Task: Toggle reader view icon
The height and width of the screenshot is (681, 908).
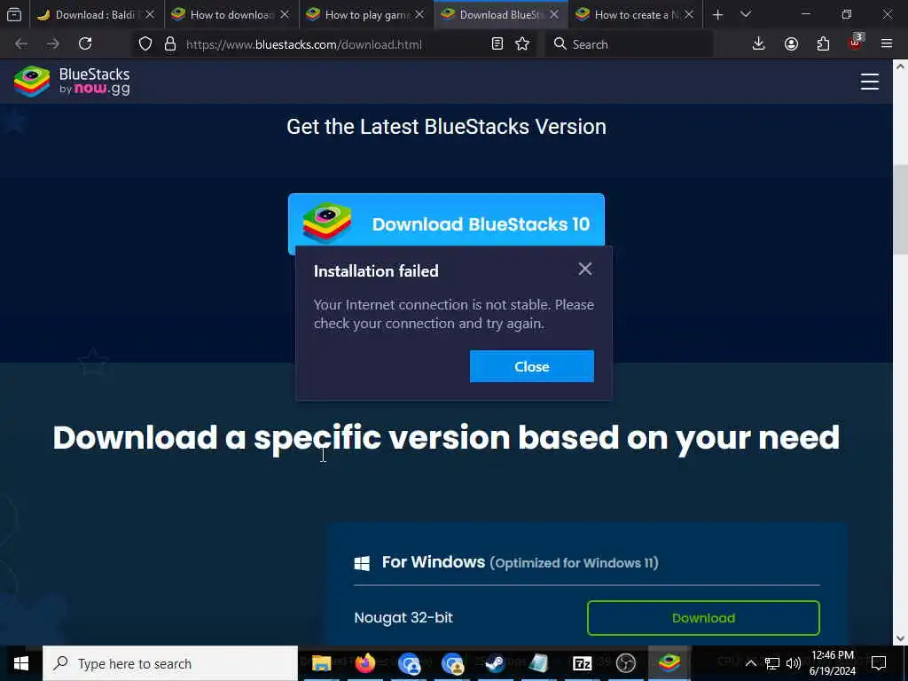Action: [497, 44]
